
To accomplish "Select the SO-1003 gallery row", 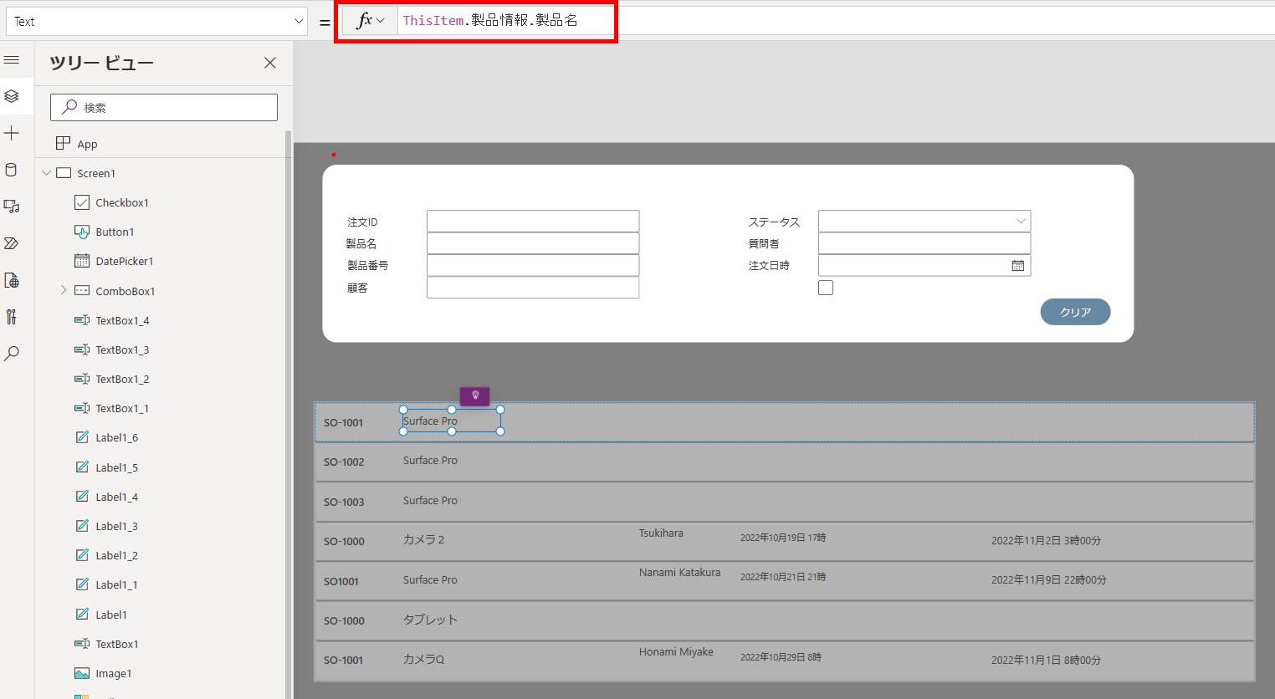I will tap(785, 502).
